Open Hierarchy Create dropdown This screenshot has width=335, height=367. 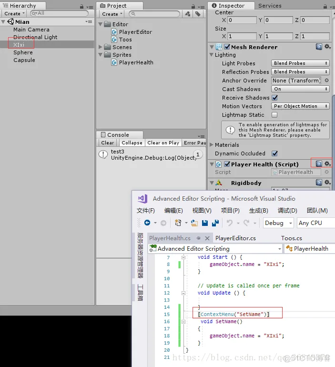[x=14, y=13]
